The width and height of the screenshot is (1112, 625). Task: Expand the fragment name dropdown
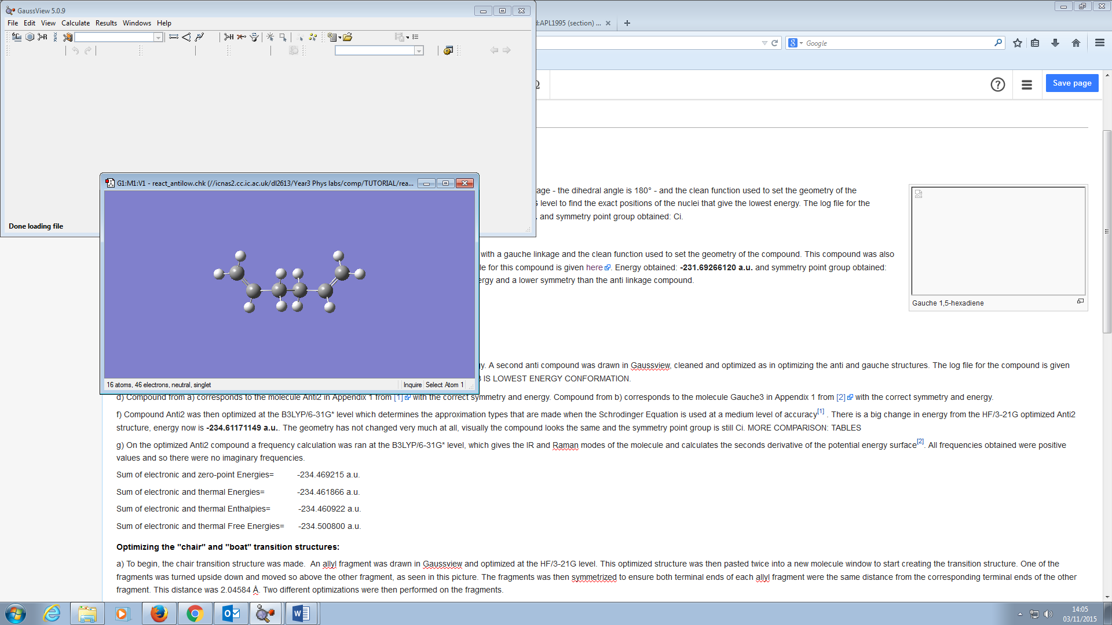point(158,38)
